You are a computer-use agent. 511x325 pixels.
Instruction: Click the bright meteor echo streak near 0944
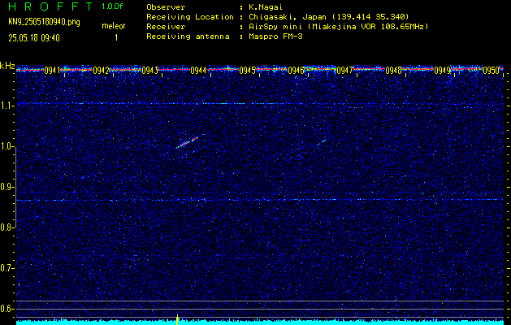click(x=187, y=142)
